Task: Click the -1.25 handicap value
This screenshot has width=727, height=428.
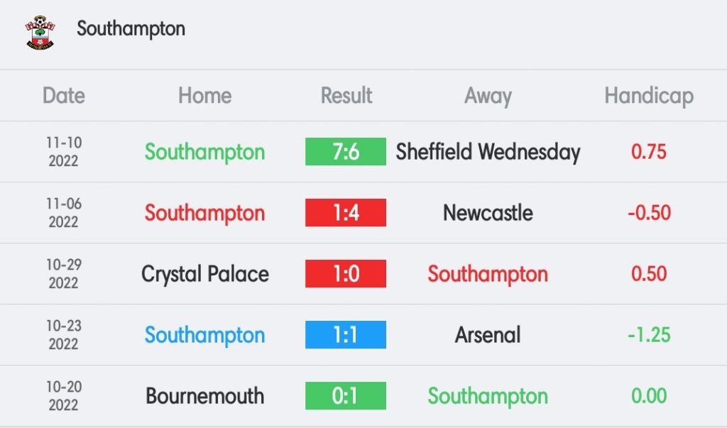Action: pos(649,335)
